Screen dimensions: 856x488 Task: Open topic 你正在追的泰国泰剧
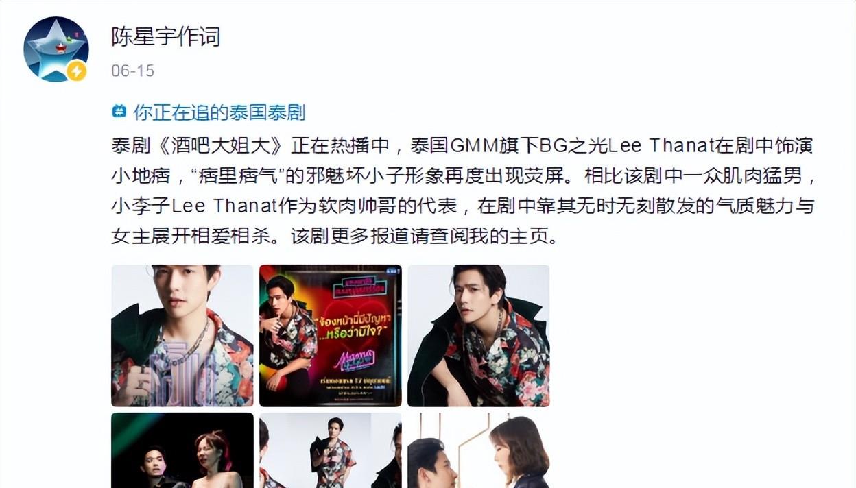pos(219,112)
